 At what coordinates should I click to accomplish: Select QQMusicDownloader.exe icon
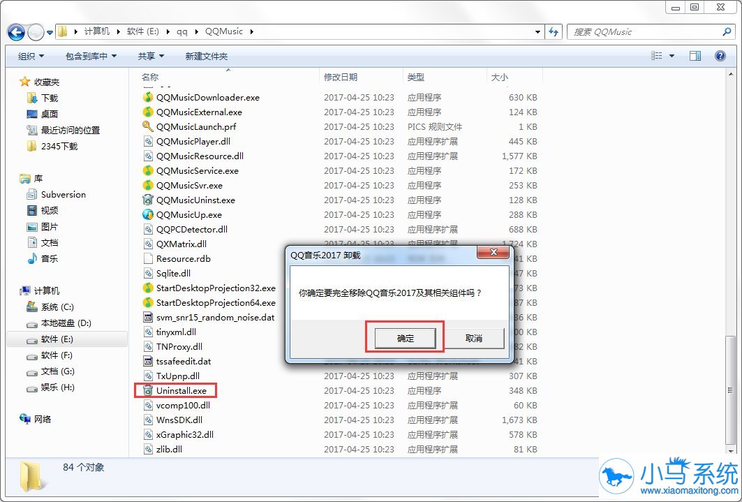pos(148,98)
